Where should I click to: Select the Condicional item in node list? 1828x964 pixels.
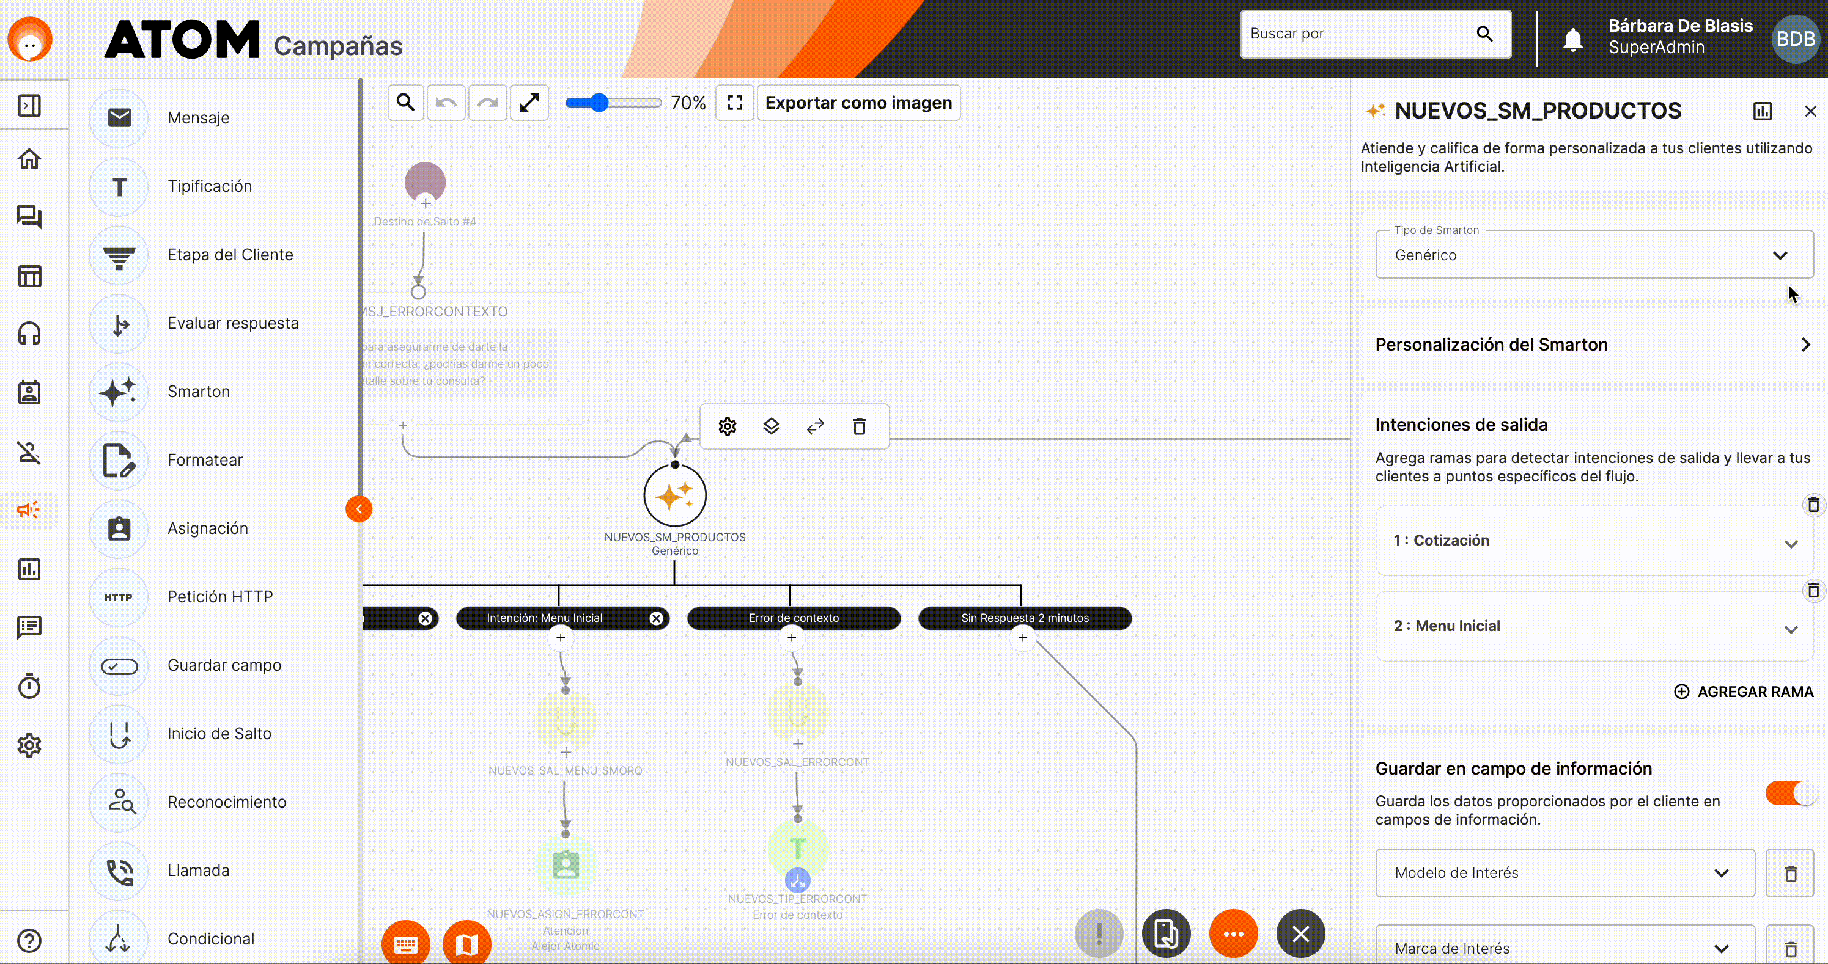point(211,938)
